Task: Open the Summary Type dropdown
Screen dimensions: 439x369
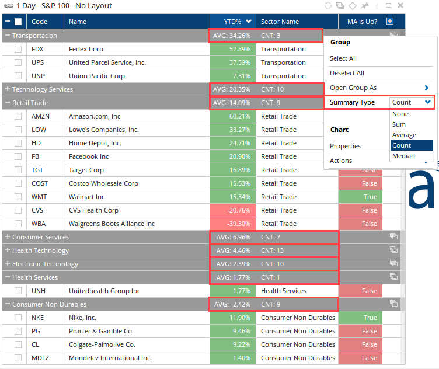Action: point(411,102)
